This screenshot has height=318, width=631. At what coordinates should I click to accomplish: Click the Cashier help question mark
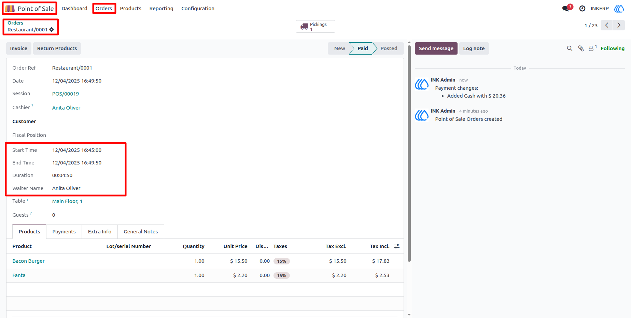coord(32,106)
